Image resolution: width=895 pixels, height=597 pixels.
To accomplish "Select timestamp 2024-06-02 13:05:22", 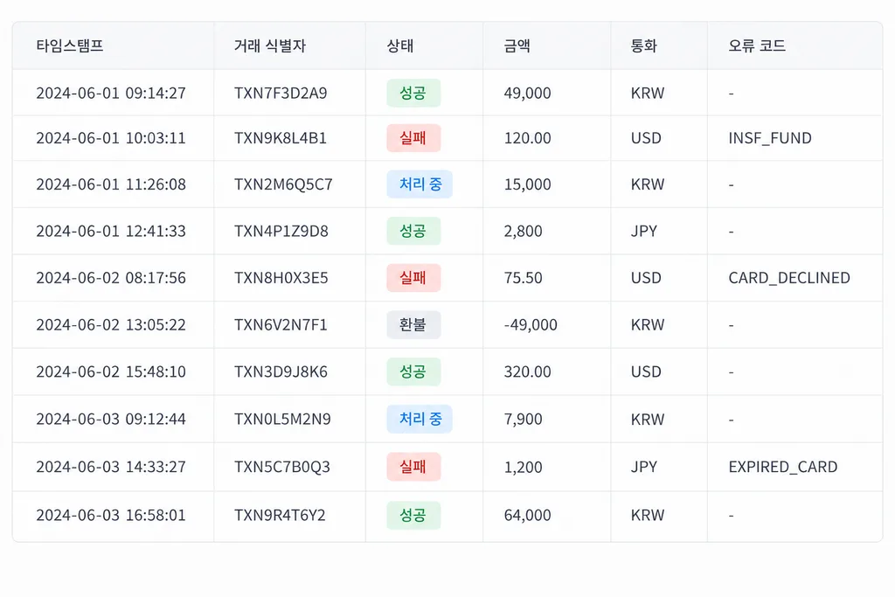I will 111,325.
